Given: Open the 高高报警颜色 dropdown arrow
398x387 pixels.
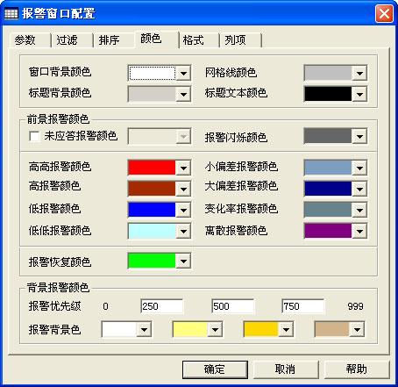Looking at the screenshot, I should point(183,168).
